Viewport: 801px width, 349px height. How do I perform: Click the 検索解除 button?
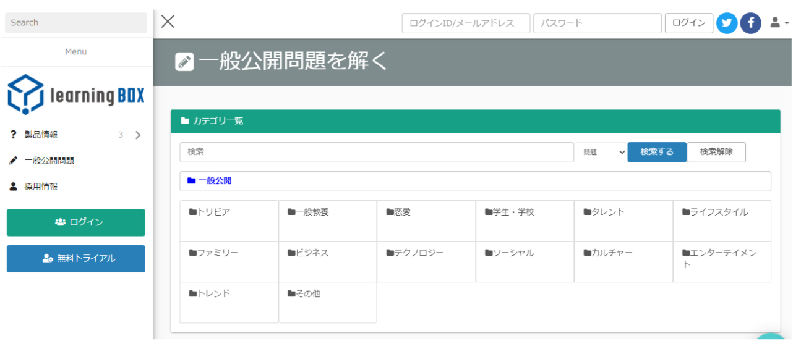pyautogui.click(x=716, y=152)
